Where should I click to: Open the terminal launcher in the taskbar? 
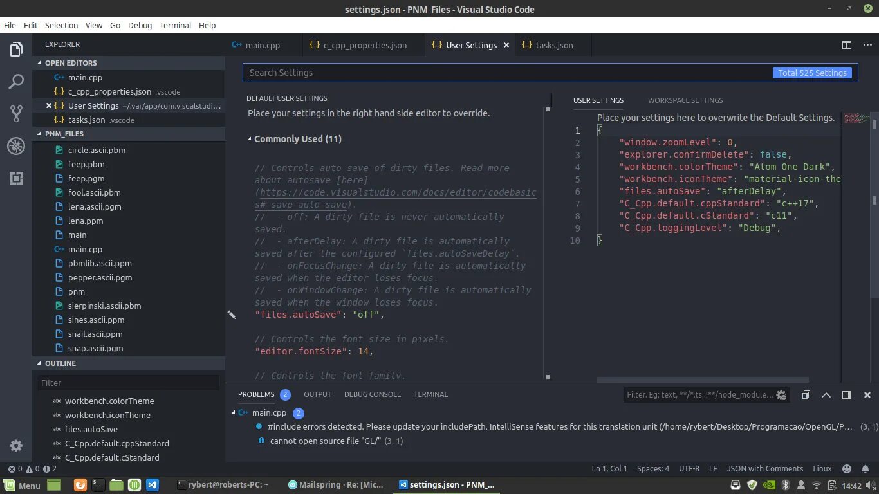(x=98, y=485)
